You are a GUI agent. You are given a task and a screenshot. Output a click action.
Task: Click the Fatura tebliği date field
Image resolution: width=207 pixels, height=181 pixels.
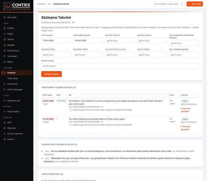[120, 40]
